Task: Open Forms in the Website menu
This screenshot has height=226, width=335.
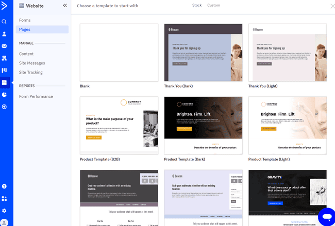Action: pyautogui.click(x=25, y=20)
